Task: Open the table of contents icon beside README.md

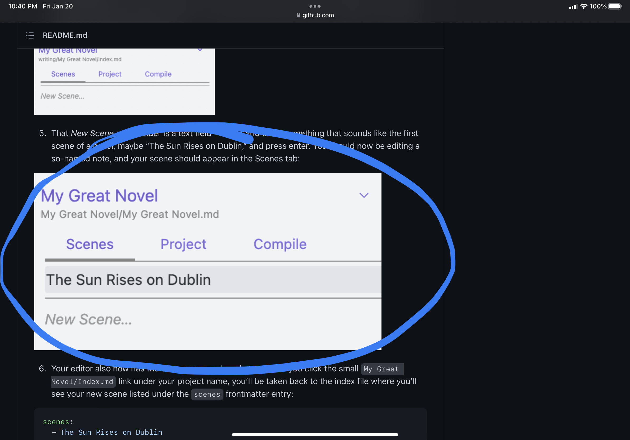Action: click(30, 35)
